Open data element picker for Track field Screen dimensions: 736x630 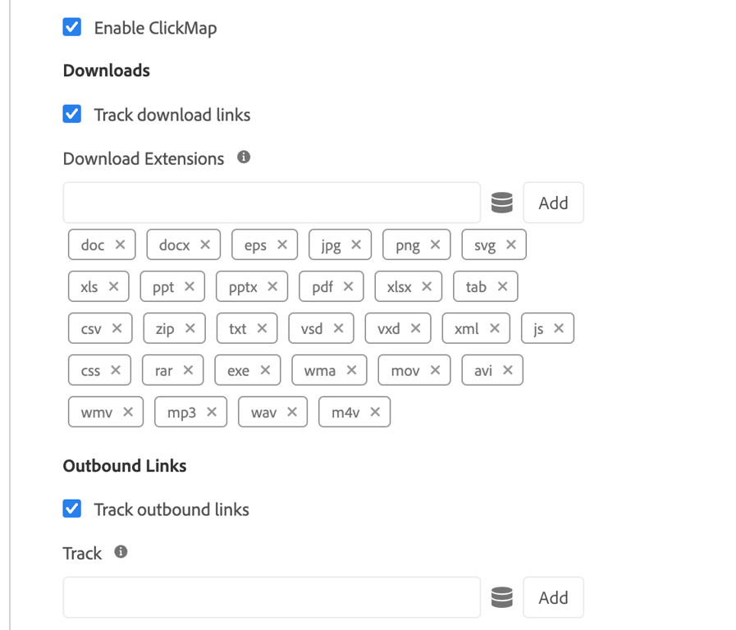501,598
